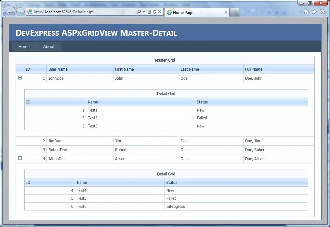Image resolution: width=330 pixels, height=227 pixels.
Task: Open the About menu item
Action: tap(49, 46)
